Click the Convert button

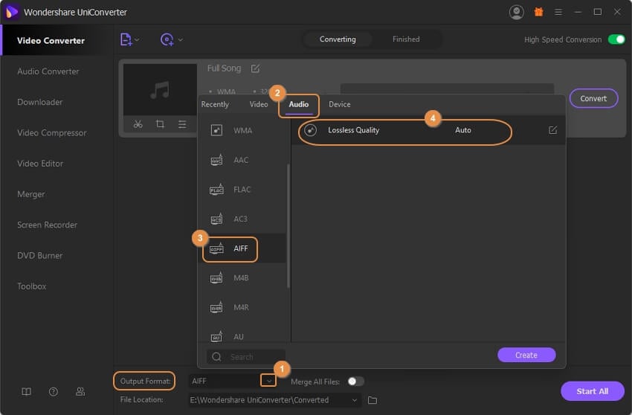pyautogui.click(x=593, y=98)
